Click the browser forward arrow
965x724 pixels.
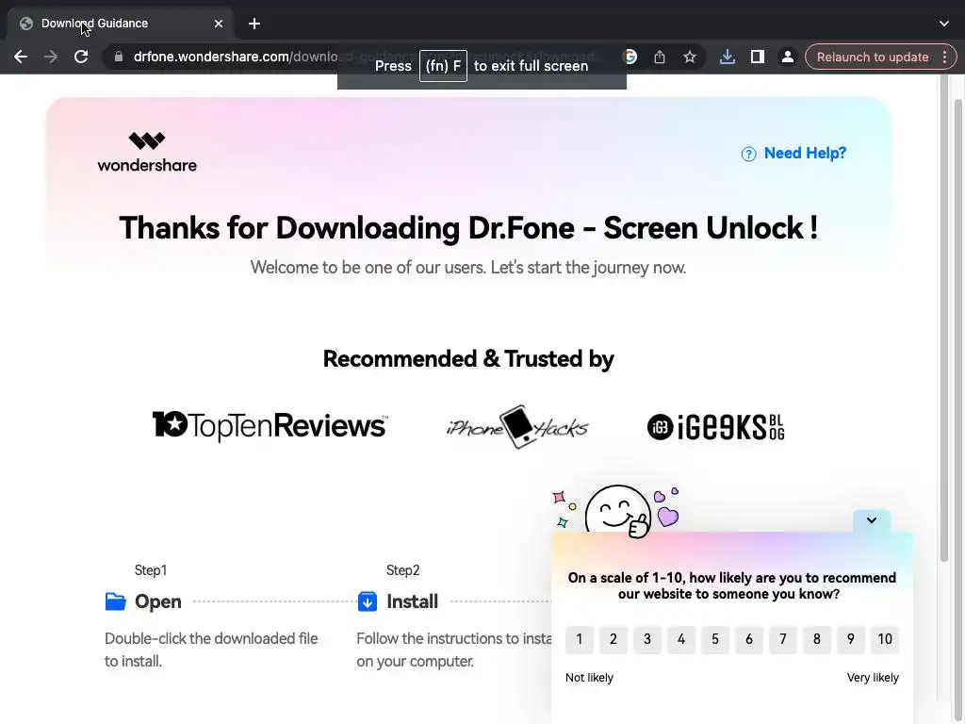(x=51, y=57)
